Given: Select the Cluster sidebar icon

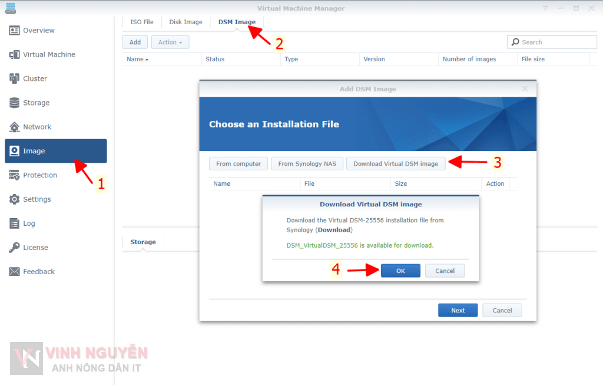Looking at the screenshot, I should tap(14, 78).
